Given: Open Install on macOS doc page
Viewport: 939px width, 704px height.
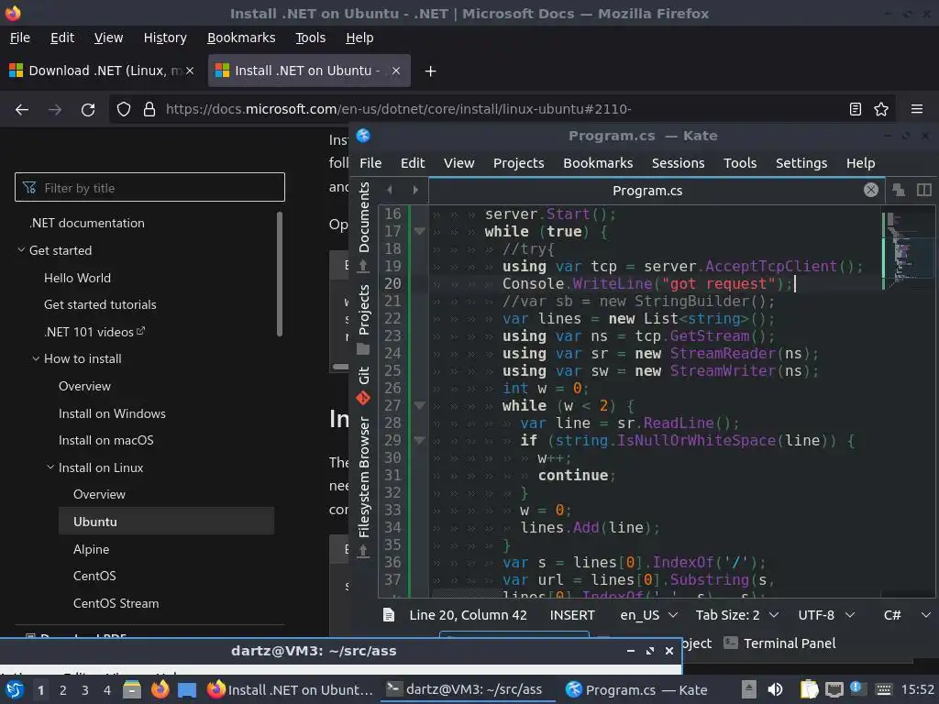Looking at the screenshot, I should click(x=106, y=440).
